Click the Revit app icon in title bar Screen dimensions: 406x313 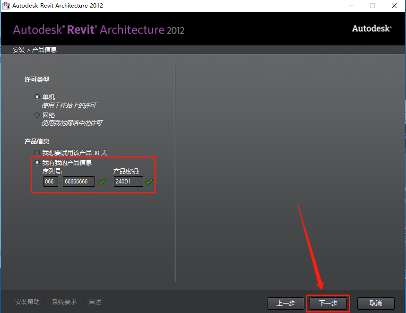(x=6, y=6)
